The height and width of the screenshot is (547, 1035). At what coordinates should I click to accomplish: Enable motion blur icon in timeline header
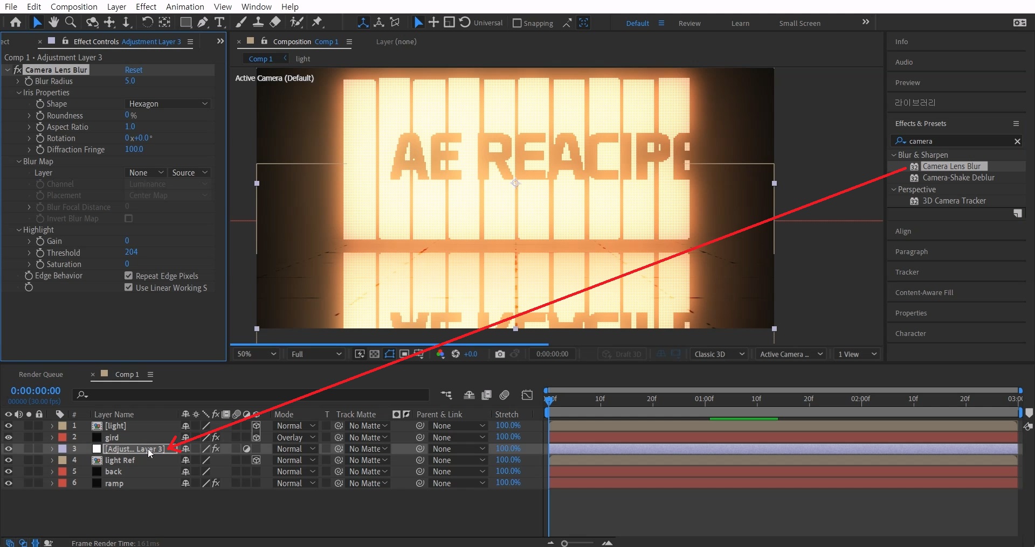click(x=505, y=395)
